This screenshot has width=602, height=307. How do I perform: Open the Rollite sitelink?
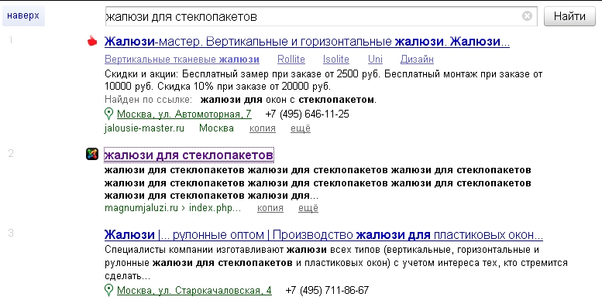pyautogui.click(x=291, y=60)
